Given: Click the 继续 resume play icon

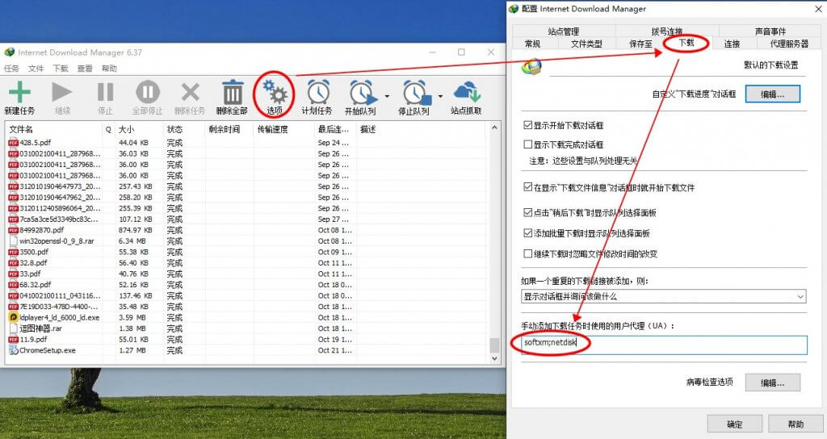Looking at the screenshot, I should [x=61, y=92].
